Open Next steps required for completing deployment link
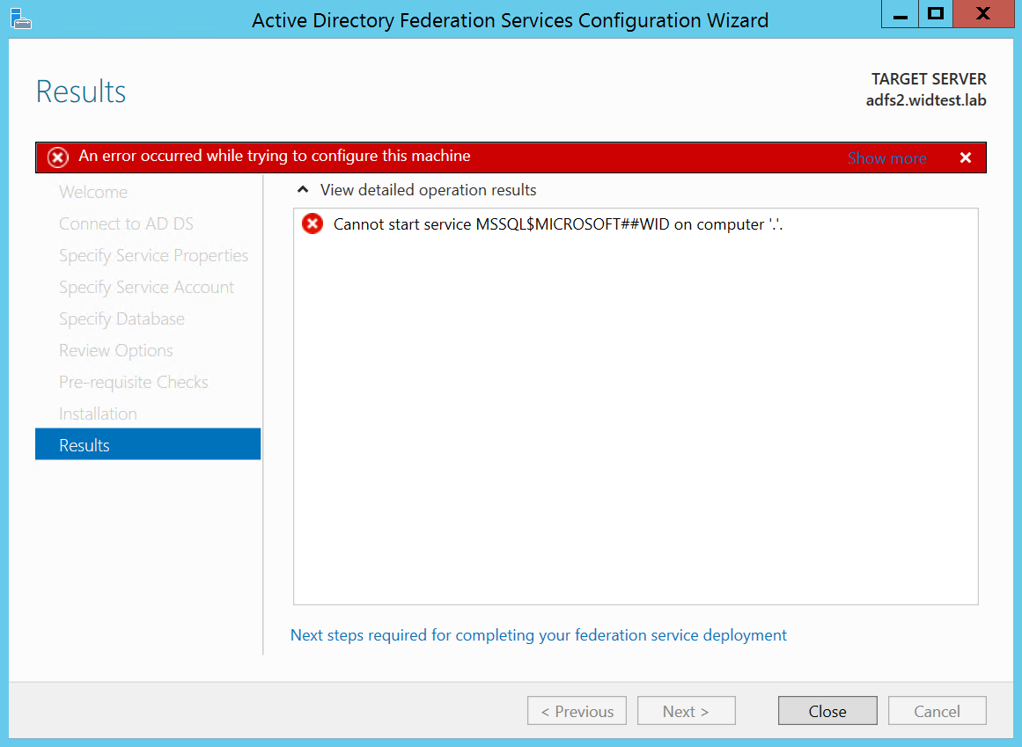 coord(539,635)
